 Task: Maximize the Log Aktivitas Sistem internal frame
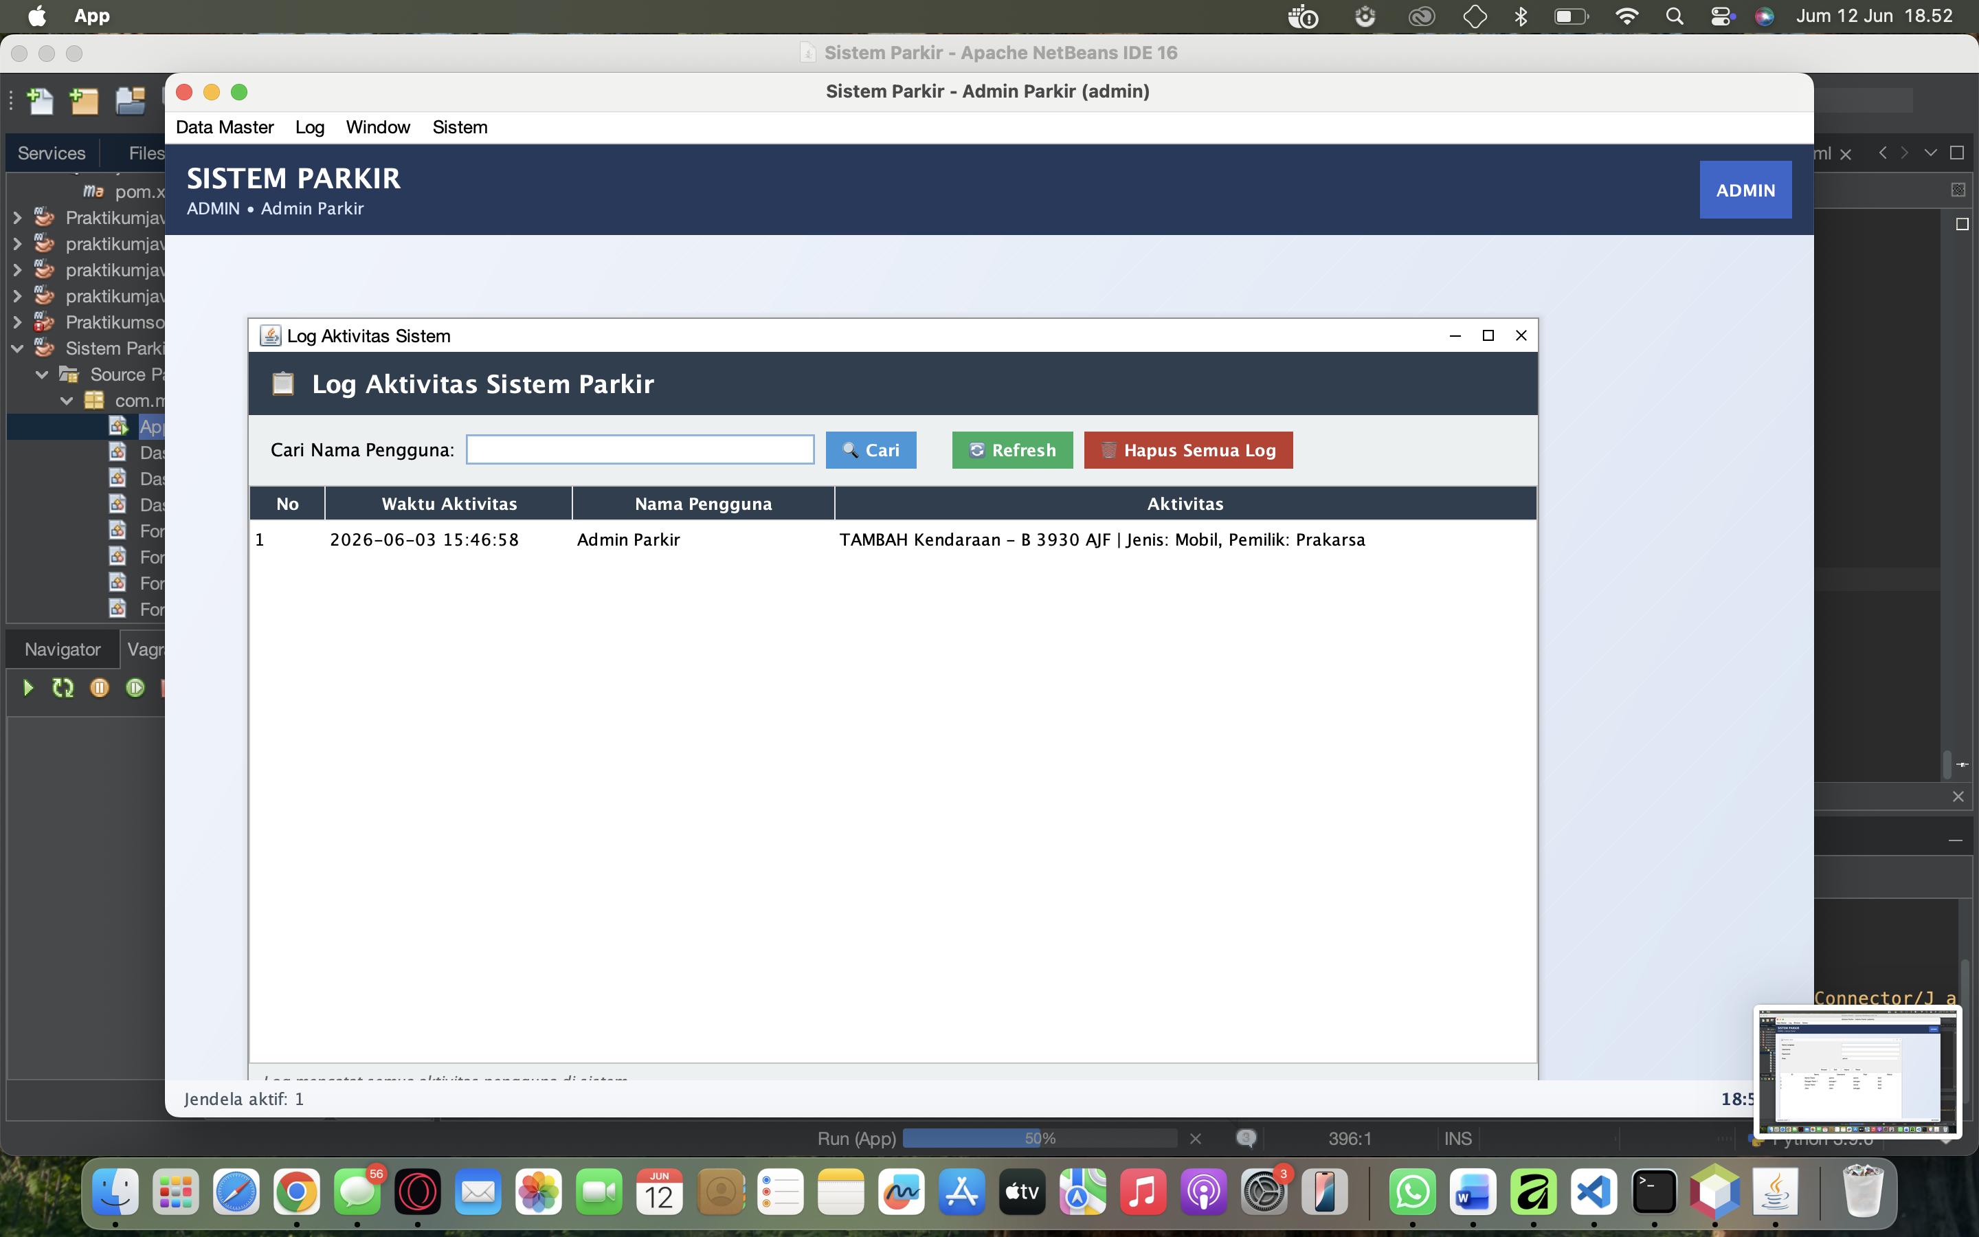[1488, 335]
